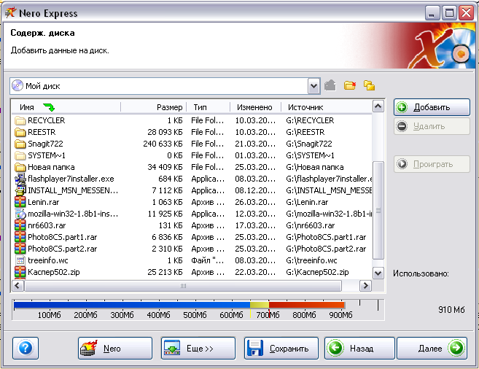Click the RECYCLER folder icon

(x=20, y=120)
